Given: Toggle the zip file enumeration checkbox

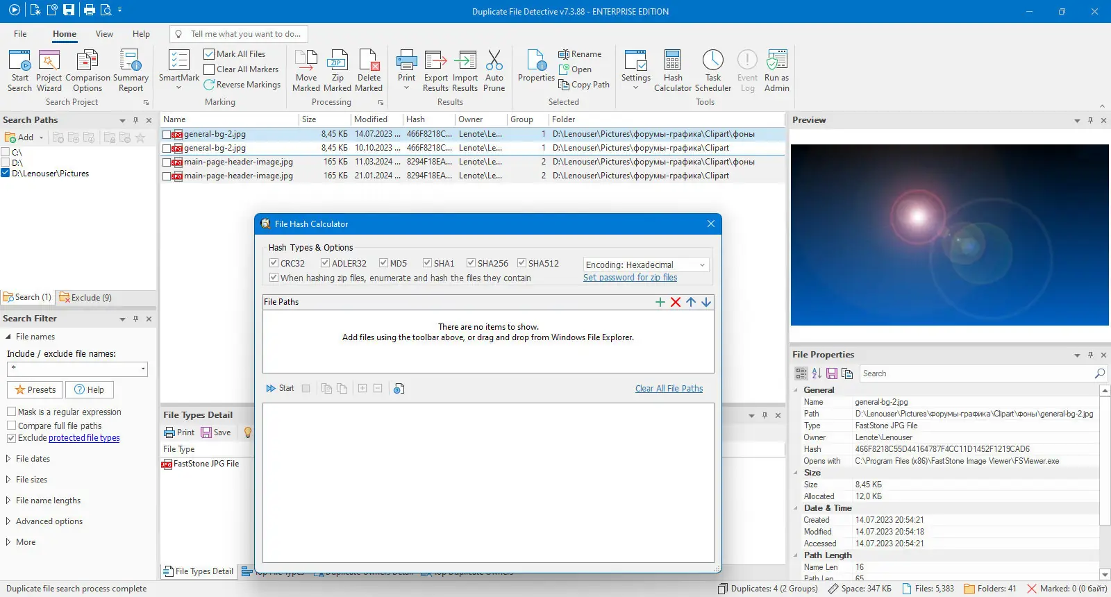Looking at the screenshot, I should 274,278.
